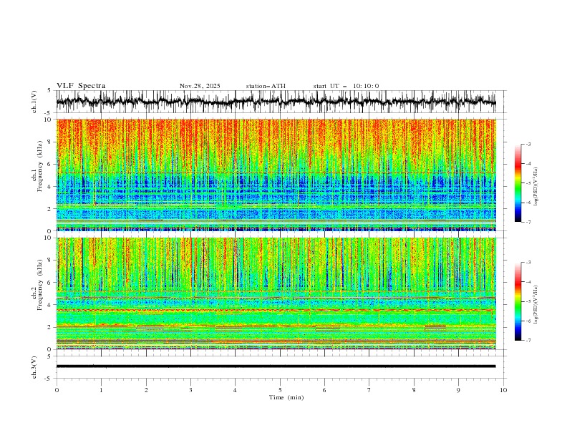Click the time axis tick label "10" at the end
This screenshot has width=567, height=438.
(503, 390)
